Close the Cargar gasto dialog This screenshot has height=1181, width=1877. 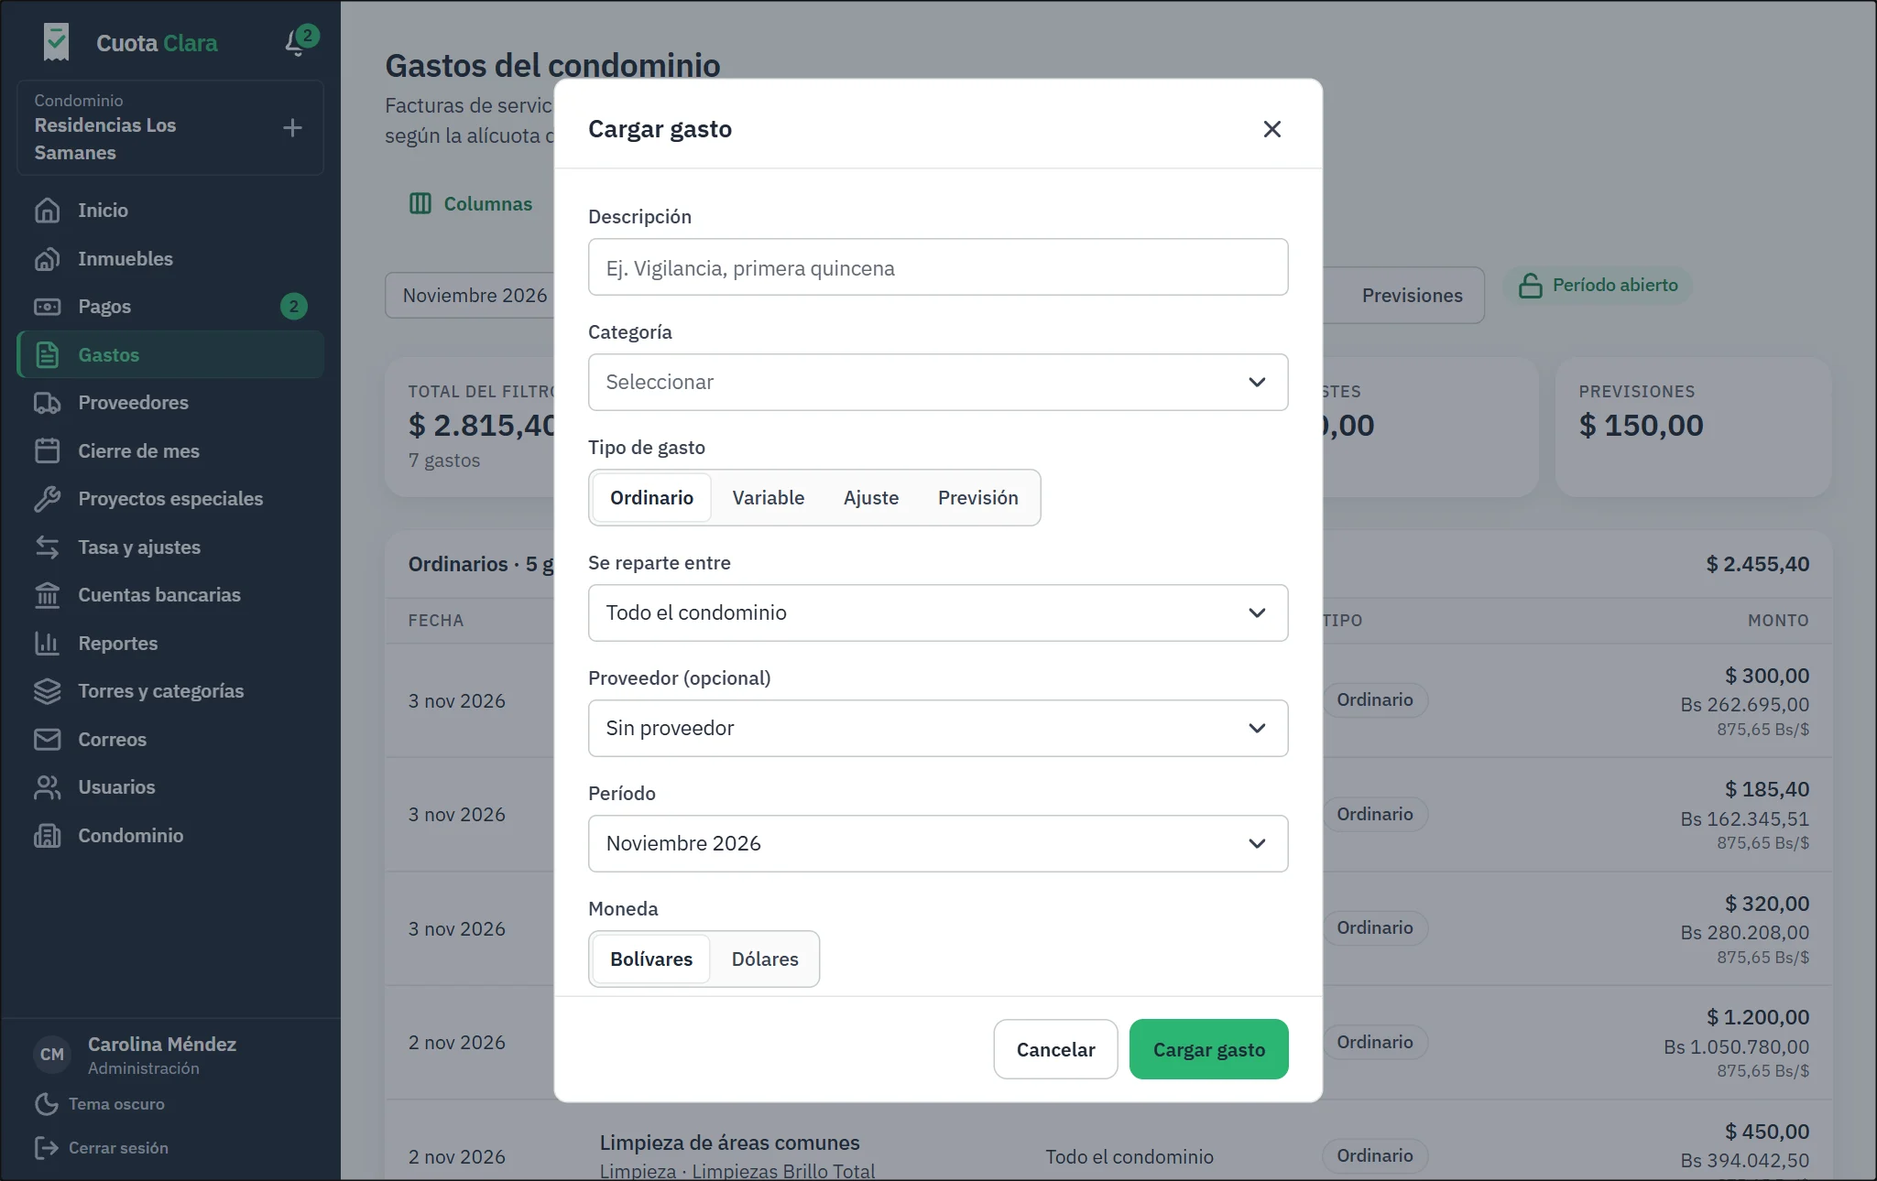pyautogui.click(x=1271, y=129)
